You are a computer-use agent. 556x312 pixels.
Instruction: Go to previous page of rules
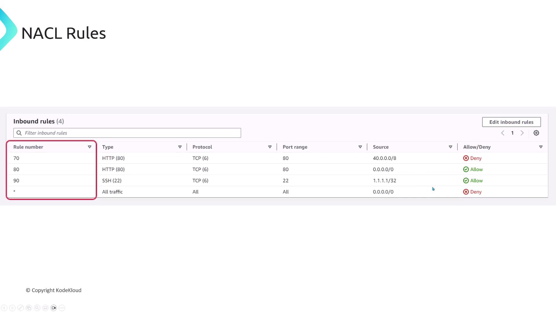tap(503, 133)
